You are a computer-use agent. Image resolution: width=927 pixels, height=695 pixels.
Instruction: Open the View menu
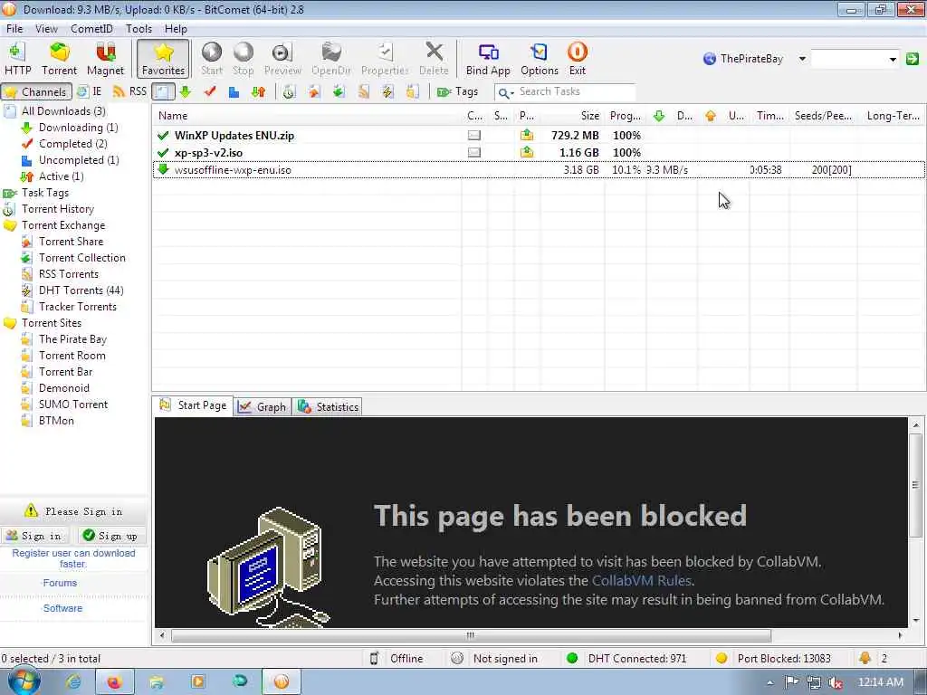click(46, 28)
